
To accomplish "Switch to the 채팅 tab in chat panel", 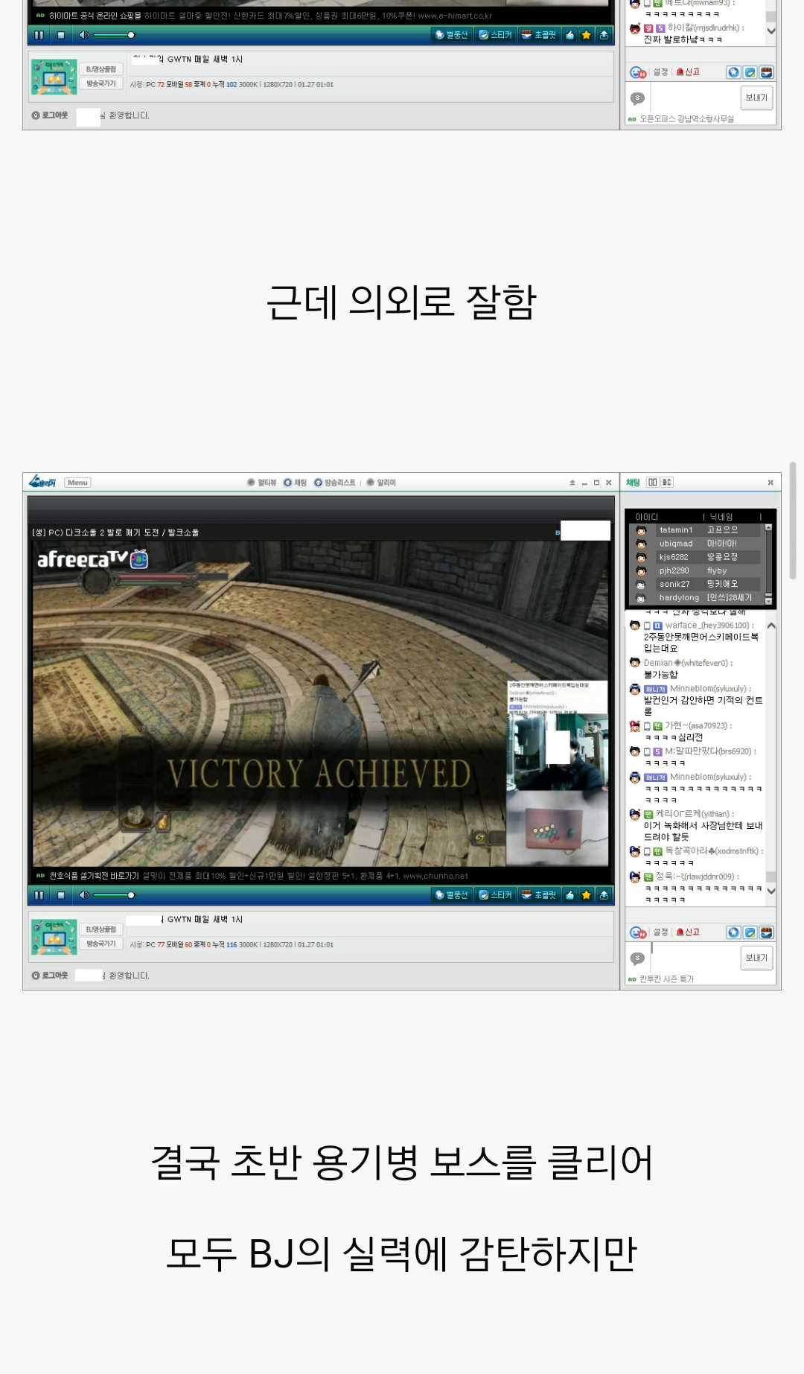I will tap(633, 483).
